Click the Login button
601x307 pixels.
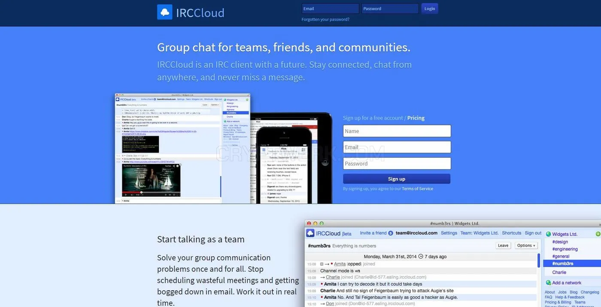click(x=430, y=9)
